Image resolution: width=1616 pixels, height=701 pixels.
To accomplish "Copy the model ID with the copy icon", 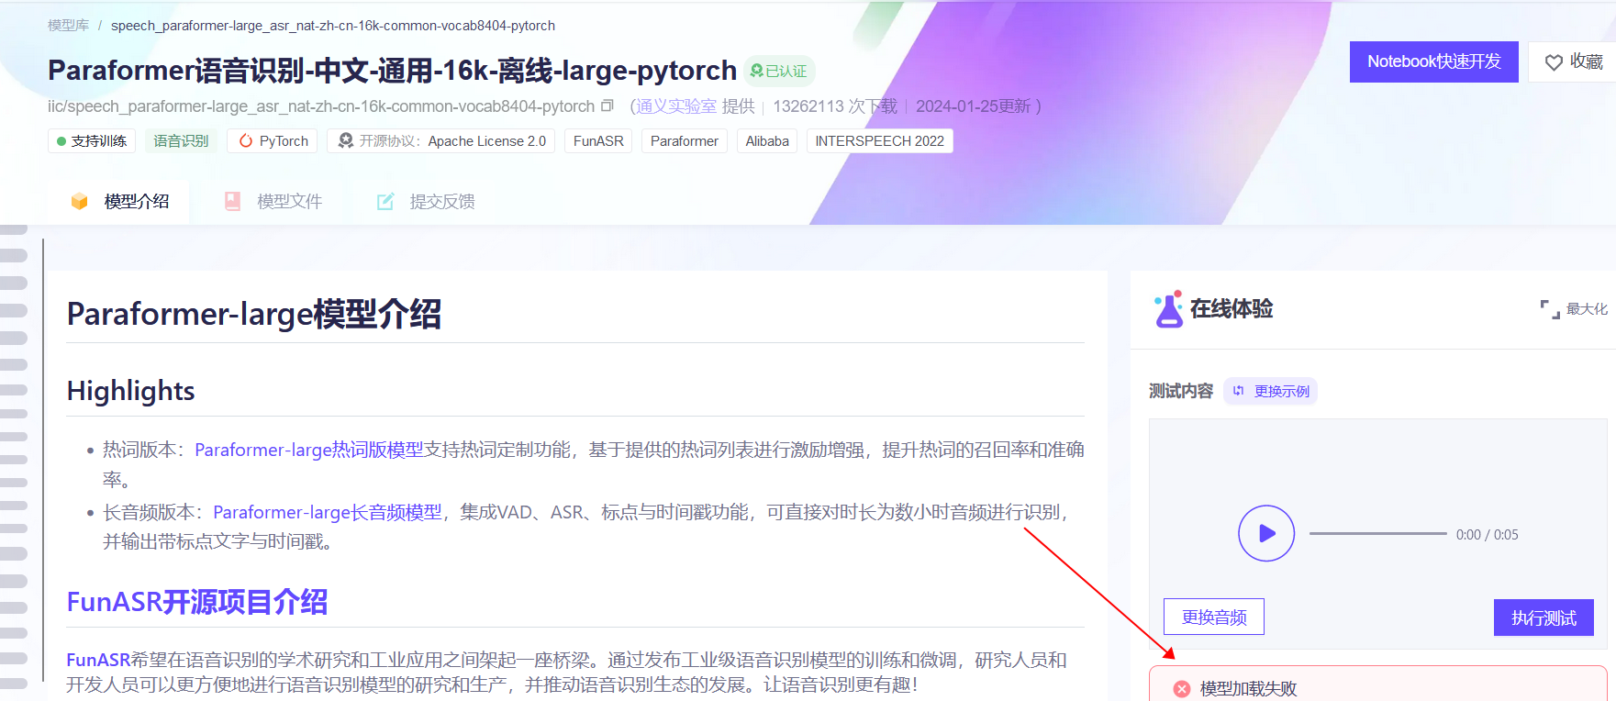I will pyautogui.click(x=607, y=106).
